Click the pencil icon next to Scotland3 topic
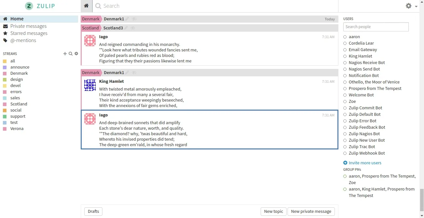The height and width of the screenshot is (218, 424). coord(126,28)
